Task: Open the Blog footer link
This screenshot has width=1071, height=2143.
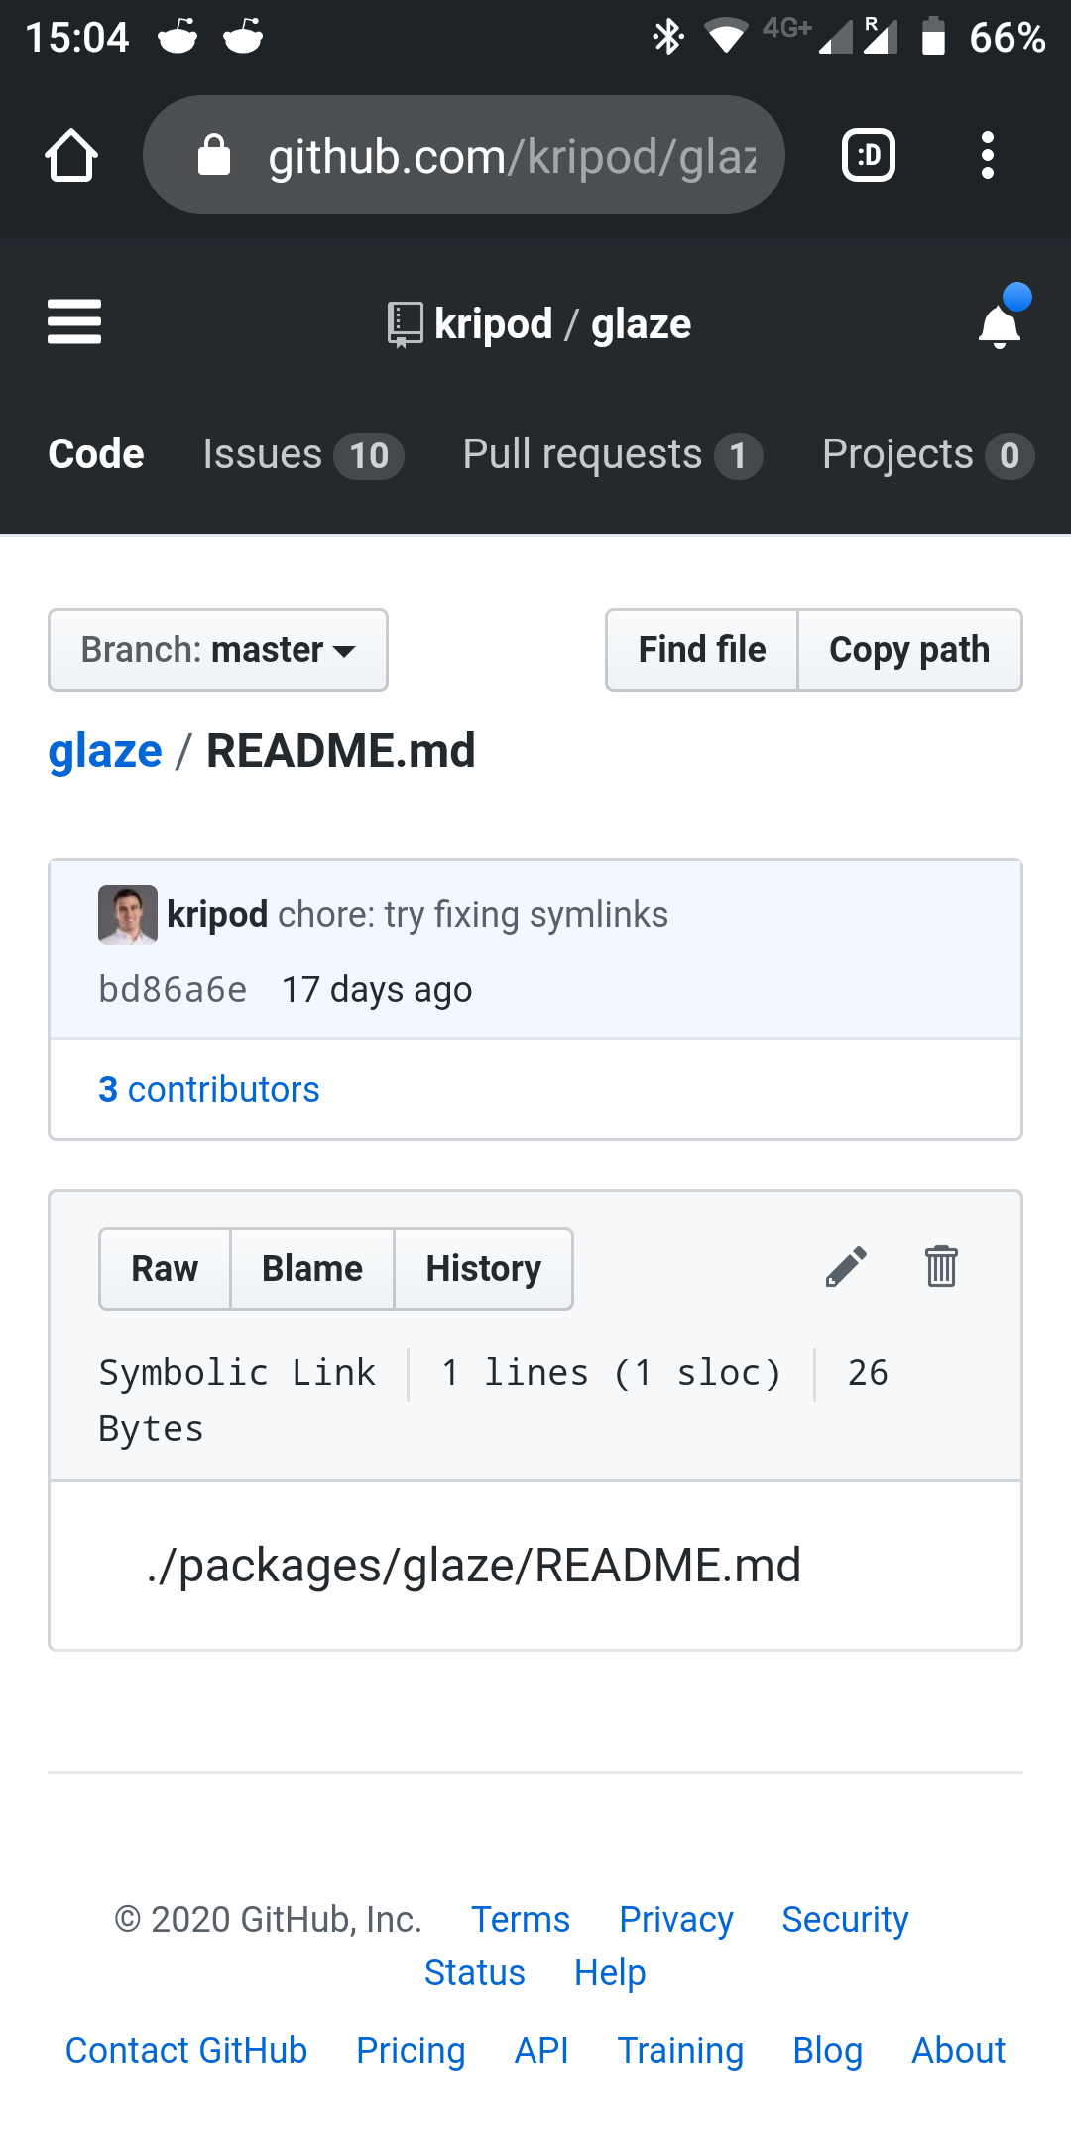Action: click(828, 2050)
